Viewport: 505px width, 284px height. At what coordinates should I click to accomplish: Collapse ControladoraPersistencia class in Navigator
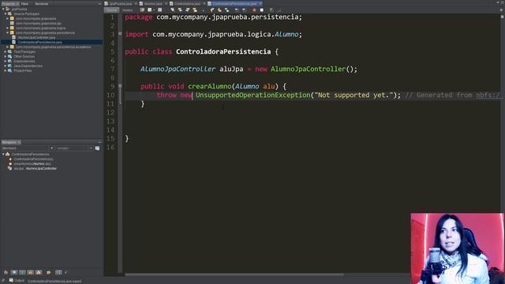tap(3, 155)
